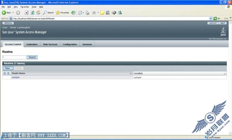
Task: Open the Edit menu
Action: point(9,7)
